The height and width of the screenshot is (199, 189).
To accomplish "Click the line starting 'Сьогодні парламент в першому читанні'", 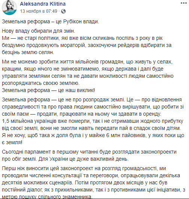I will point(89,152).
